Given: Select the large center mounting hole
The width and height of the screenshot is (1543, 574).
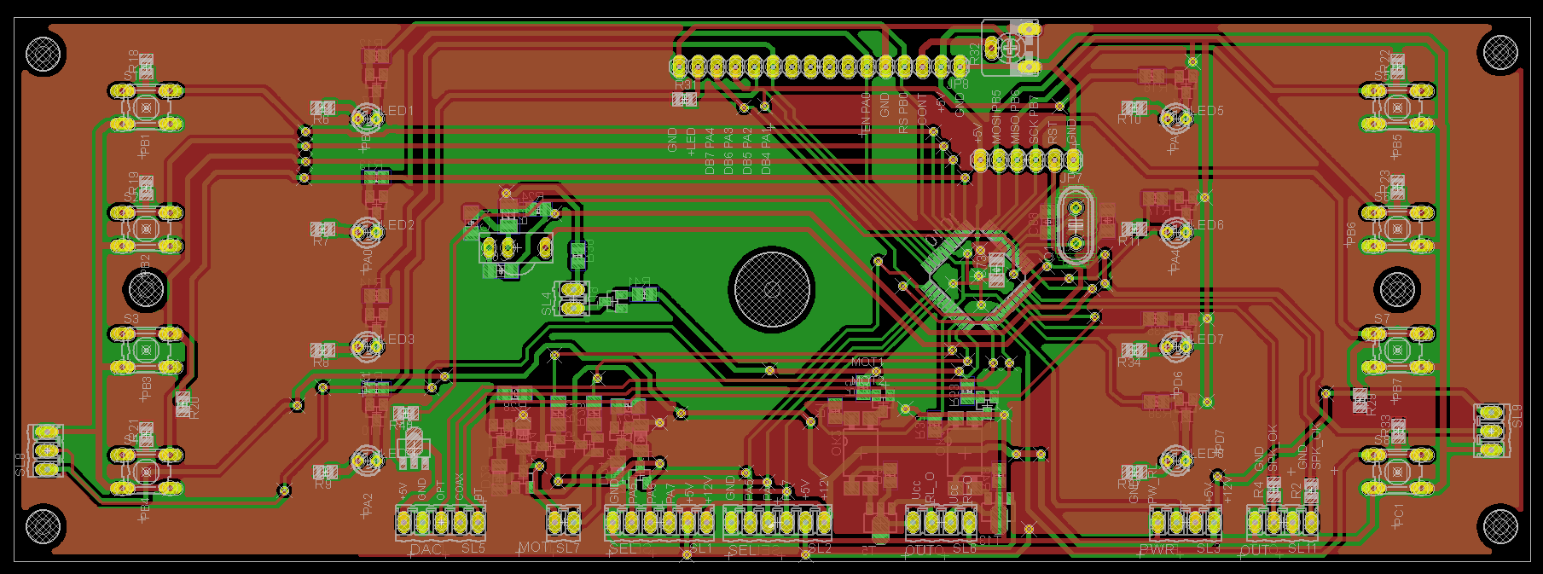Looking at the screenshot, I should coord(772,289).
